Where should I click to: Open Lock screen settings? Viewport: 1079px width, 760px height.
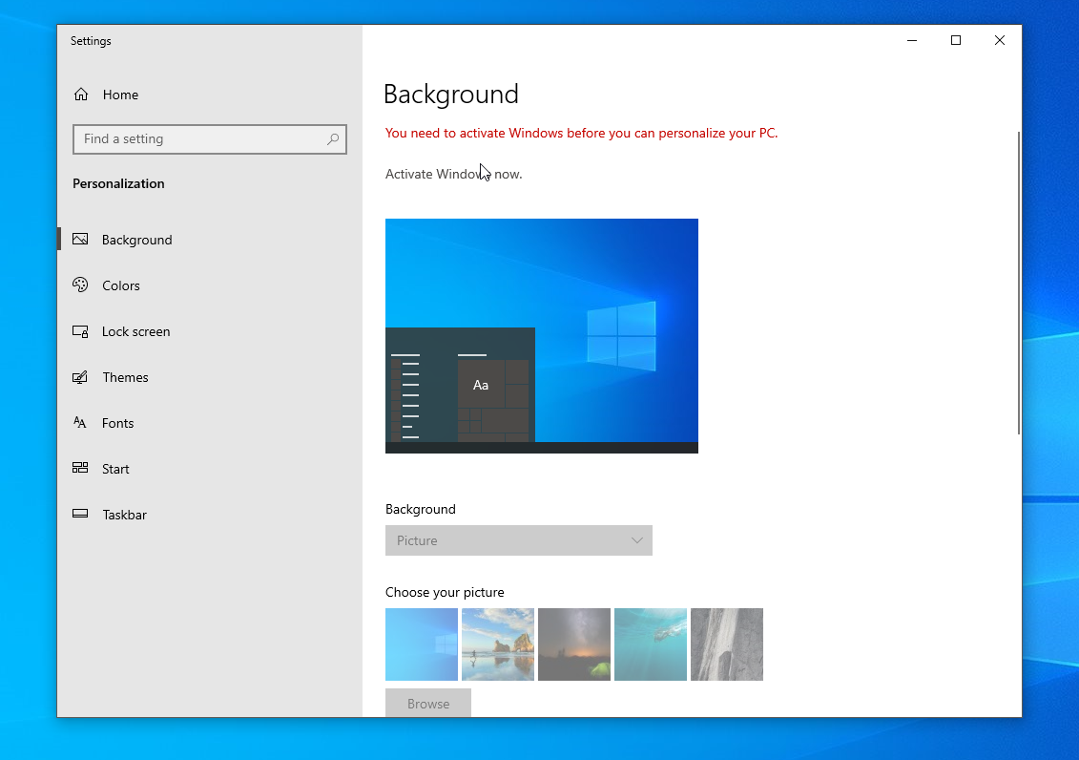coord(210,331)
